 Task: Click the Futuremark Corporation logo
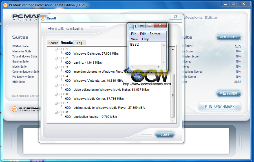click(26, 109)
